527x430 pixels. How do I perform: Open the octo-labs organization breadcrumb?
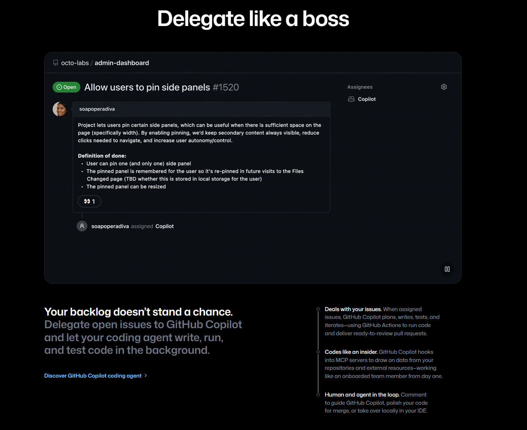[x=75, y=62]
